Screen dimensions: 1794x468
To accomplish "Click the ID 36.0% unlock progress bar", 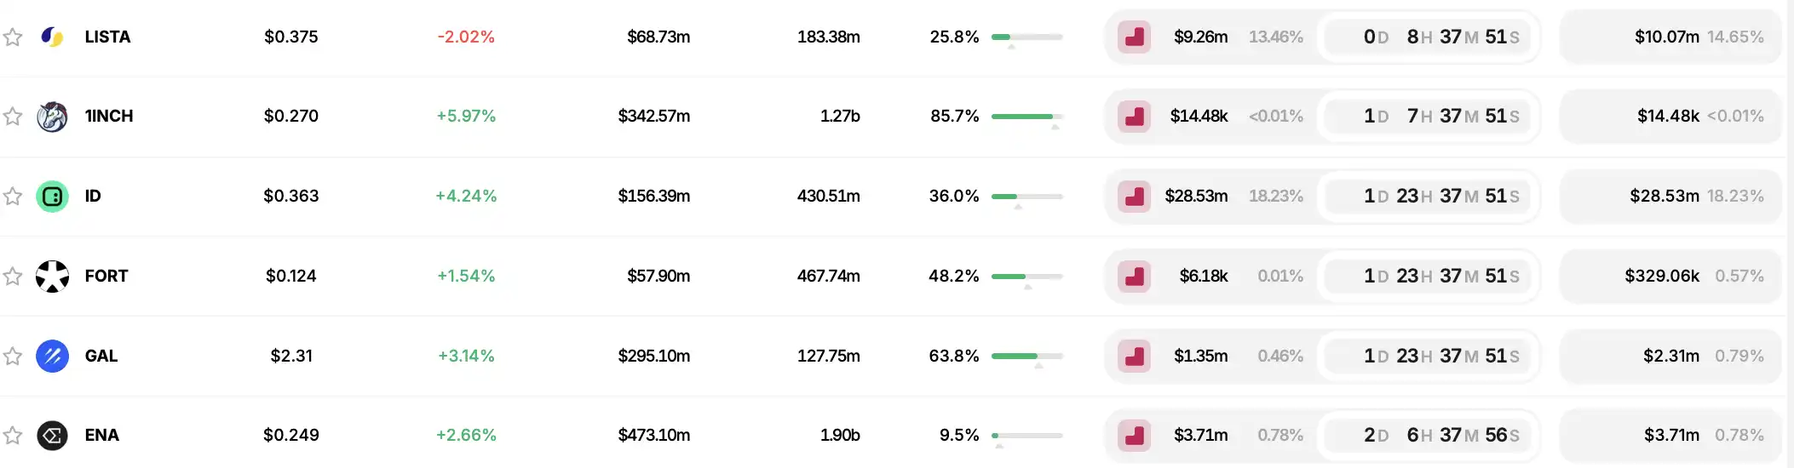I will (1026, 197).
